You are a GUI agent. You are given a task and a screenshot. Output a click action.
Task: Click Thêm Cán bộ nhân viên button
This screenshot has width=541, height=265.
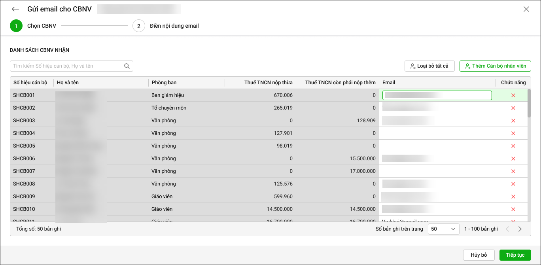[x=495, y=66]
